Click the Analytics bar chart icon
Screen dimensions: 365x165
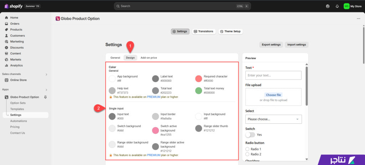(x=6, y=65)
